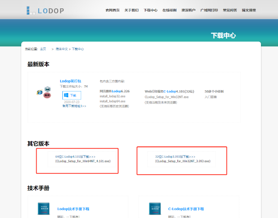Go to 关于我们 menu item
This screenshot has width=278, height=218.
pos(132,10)
